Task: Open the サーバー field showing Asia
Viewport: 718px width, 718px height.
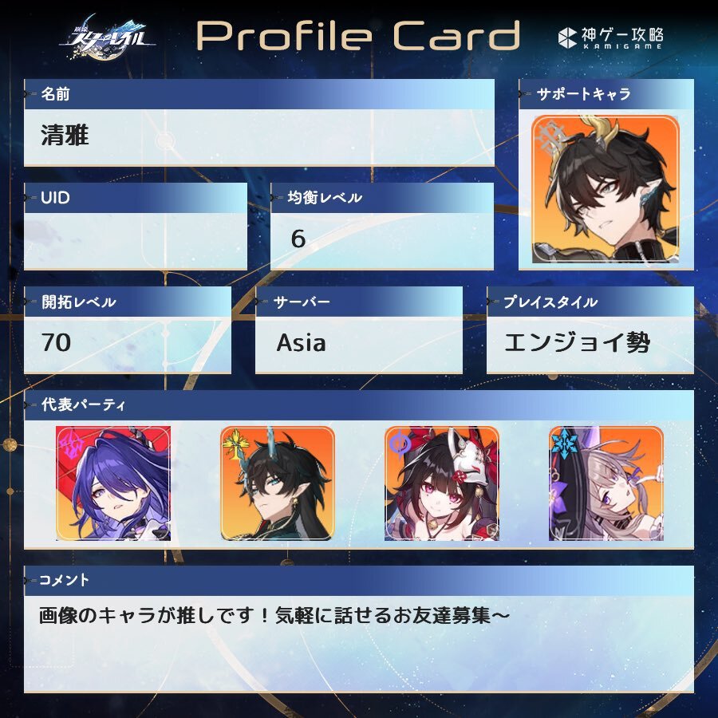Action: click(x=359, y=345)
